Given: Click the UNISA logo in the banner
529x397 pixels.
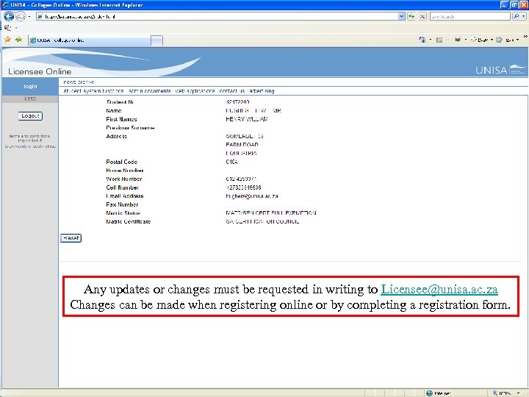Looking at the screenshot, I should pyautogui.click(x=500, y=70).
